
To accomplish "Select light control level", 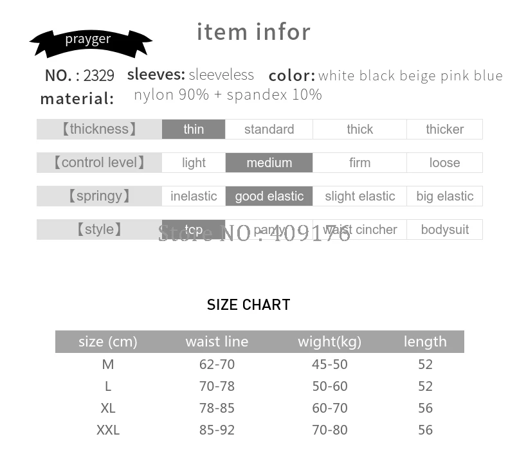I will [x=194, y=163].
